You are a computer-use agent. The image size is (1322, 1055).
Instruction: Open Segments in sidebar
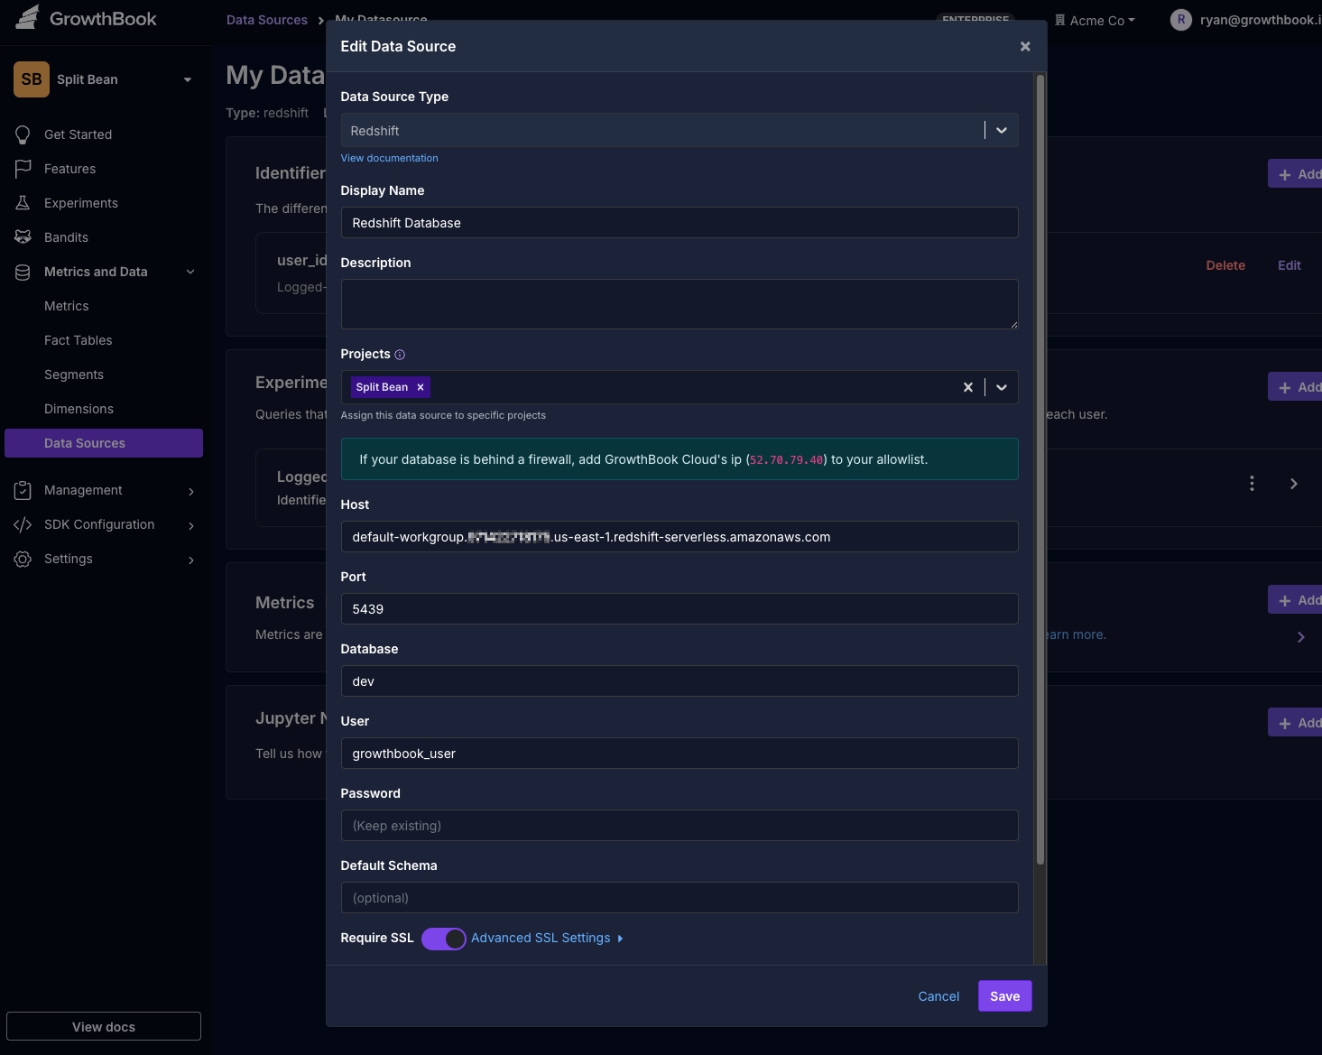(x=74, y=375)
